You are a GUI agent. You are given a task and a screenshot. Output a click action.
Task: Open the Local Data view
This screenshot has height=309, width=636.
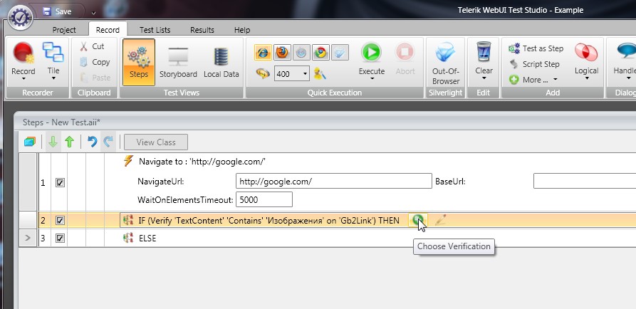(221, 62)
